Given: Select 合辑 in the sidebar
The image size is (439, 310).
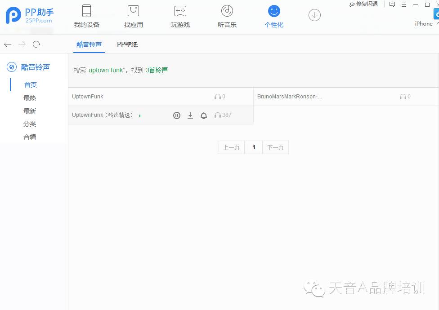Looking at the screenshot, I should point(30,137).
